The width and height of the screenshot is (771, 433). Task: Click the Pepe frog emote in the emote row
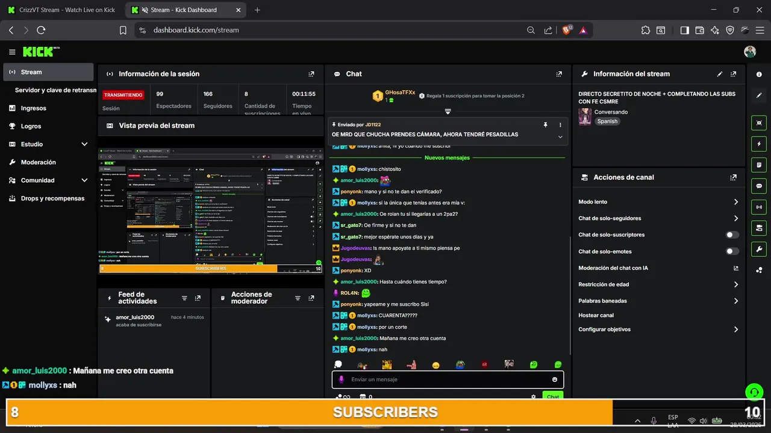tap(460, 364)
